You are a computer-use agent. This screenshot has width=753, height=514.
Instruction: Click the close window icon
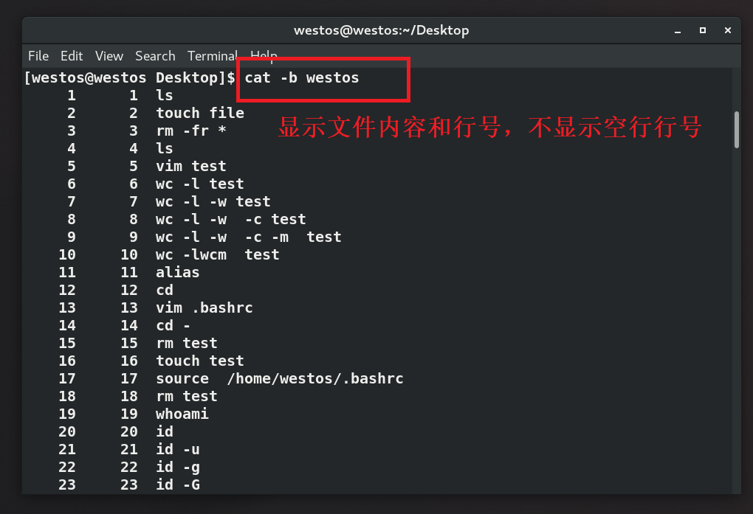[x=727, y=30]
